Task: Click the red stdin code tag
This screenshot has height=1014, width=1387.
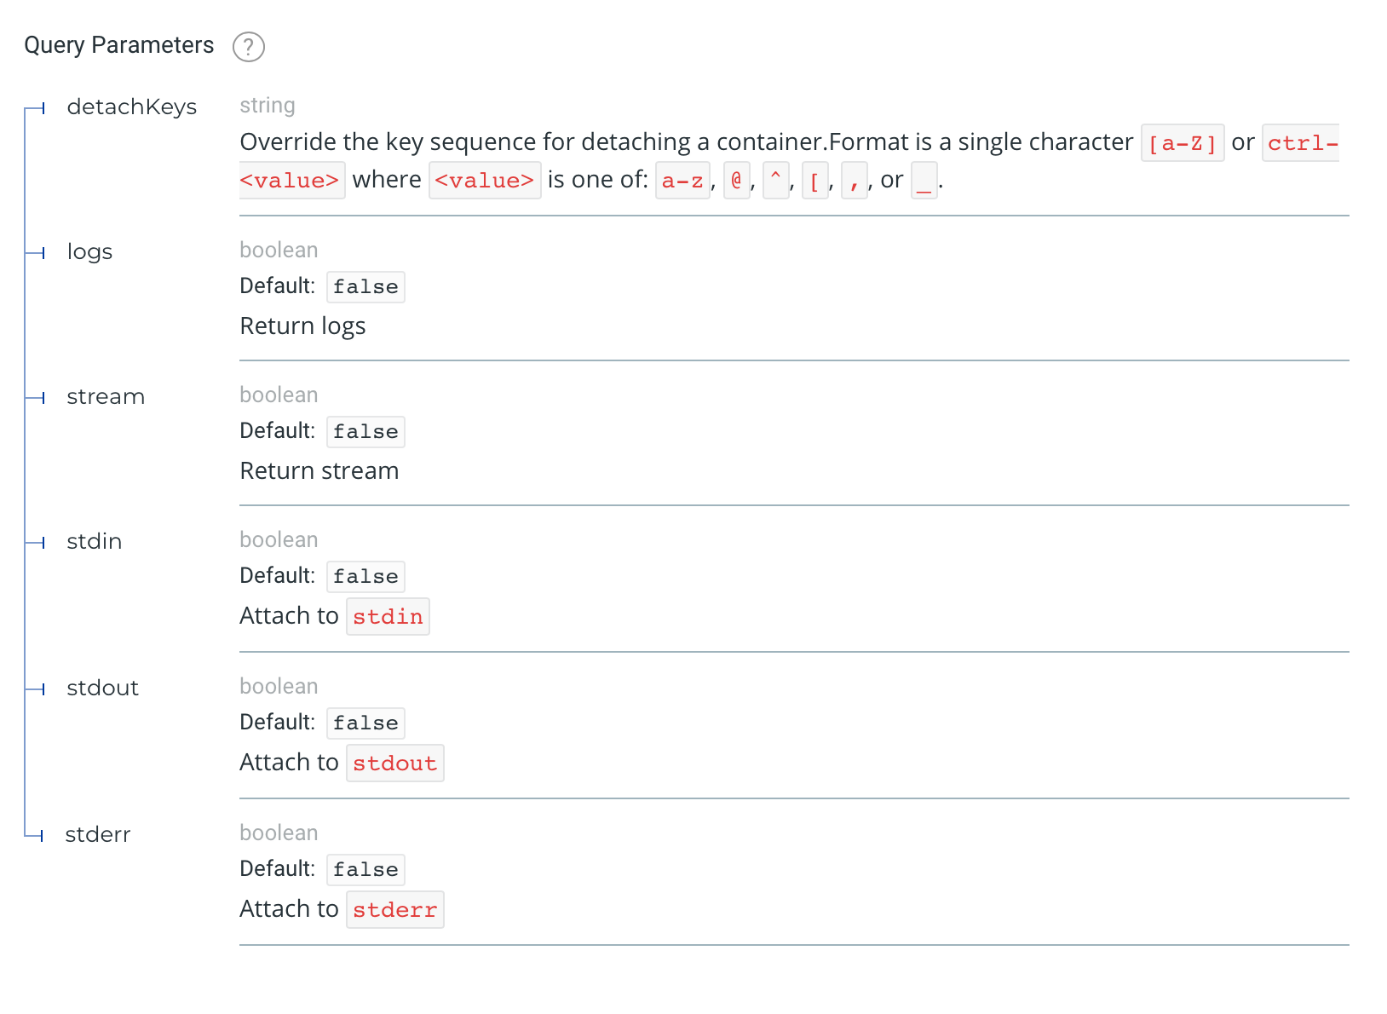Action: point(388,617)
